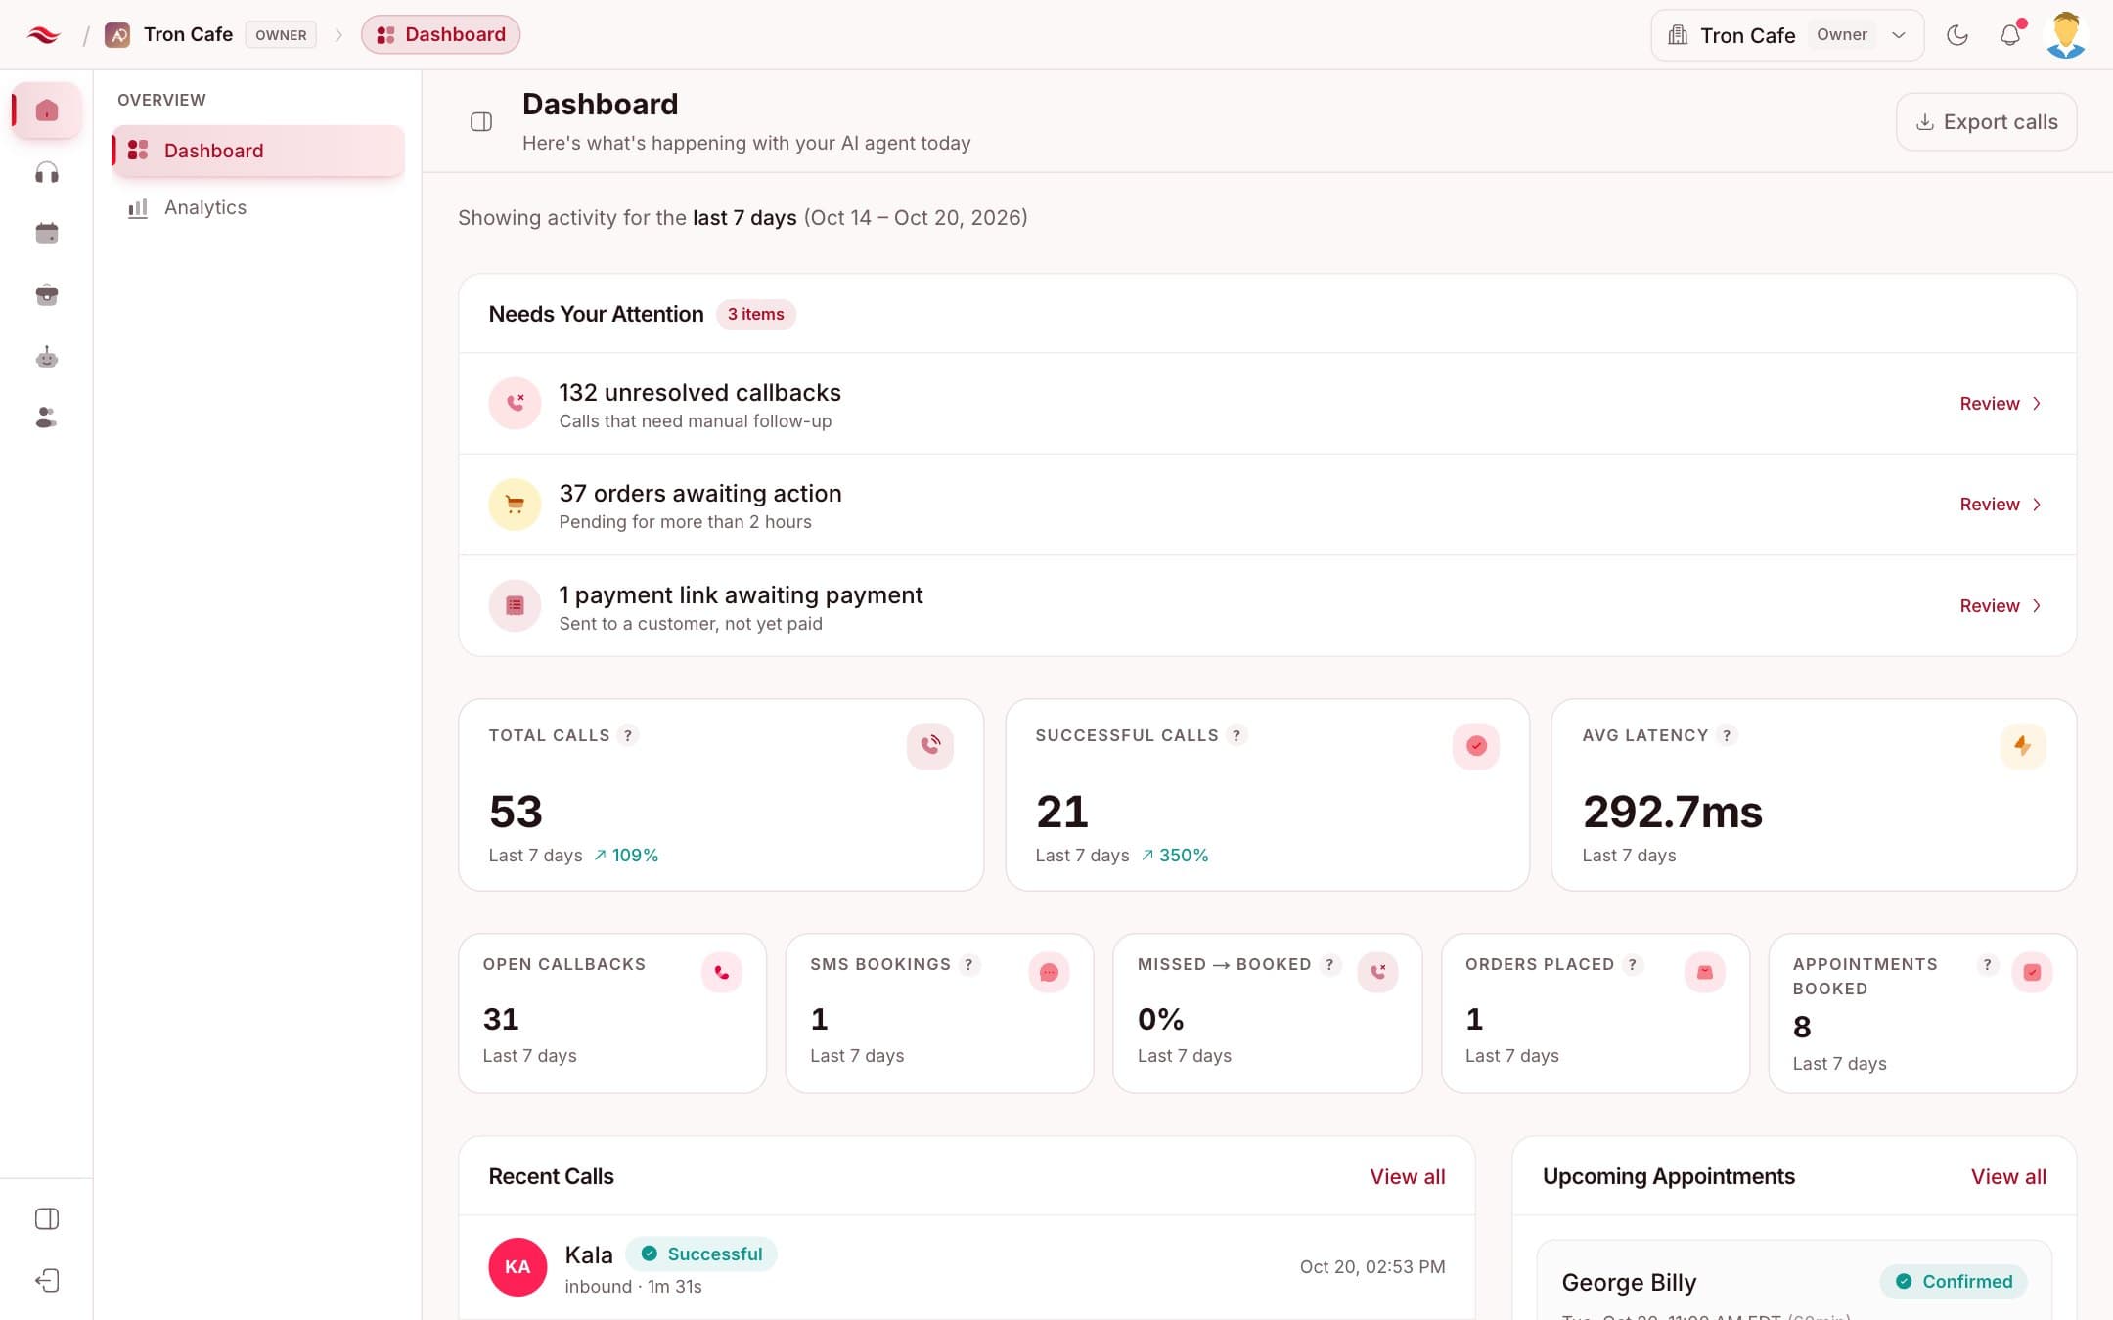Open the George Billy appointment card
This screenshot has height=1320, width=2113.
(1794, 1281)
